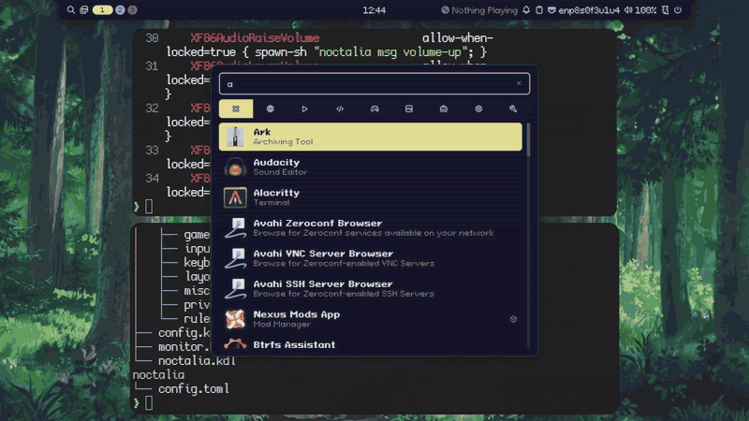Switch to workspace 3
Screen dimensions: 749x421
[x=132, y=10]
